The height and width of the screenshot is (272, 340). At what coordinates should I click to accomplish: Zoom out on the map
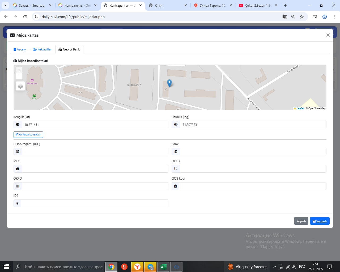click(x=19, y=76)
